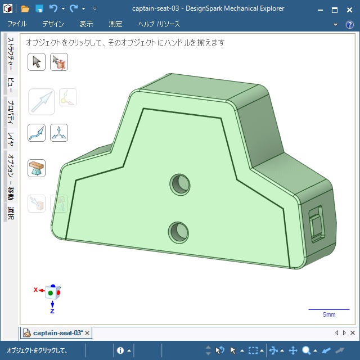Click the greyed move direction arrow tool
360x360 pixels.
coord(42,102)
